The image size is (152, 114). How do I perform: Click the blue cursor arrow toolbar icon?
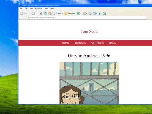pyautogui.click(x=99, y=14)
